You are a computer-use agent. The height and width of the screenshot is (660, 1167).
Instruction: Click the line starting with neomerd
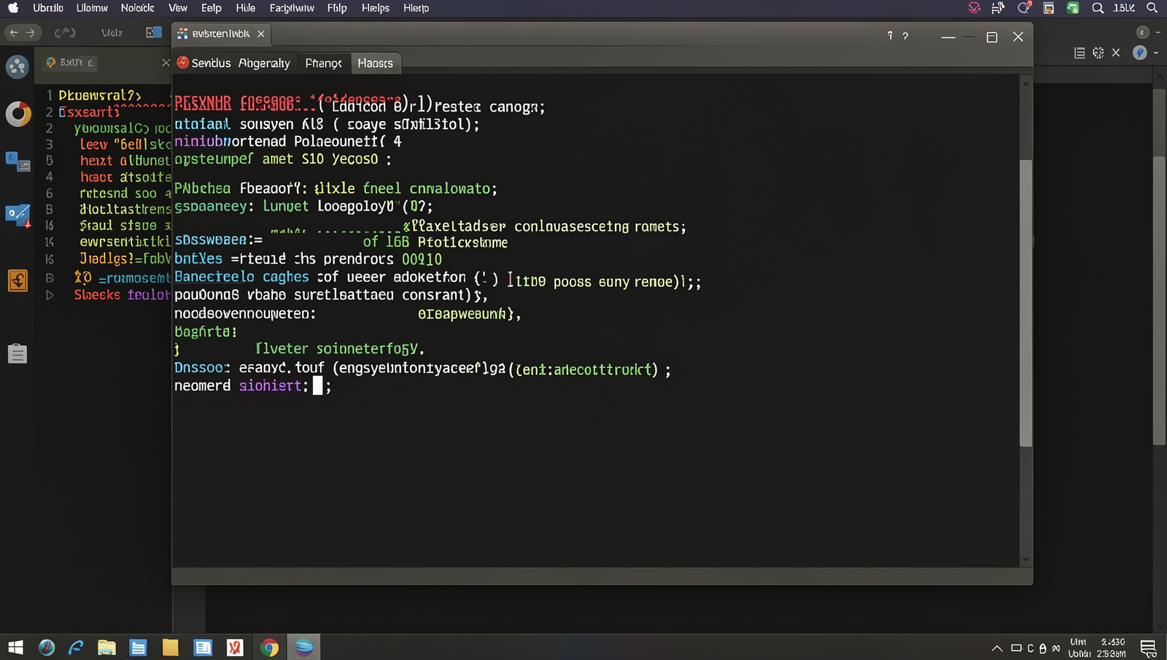pos(252,386)
